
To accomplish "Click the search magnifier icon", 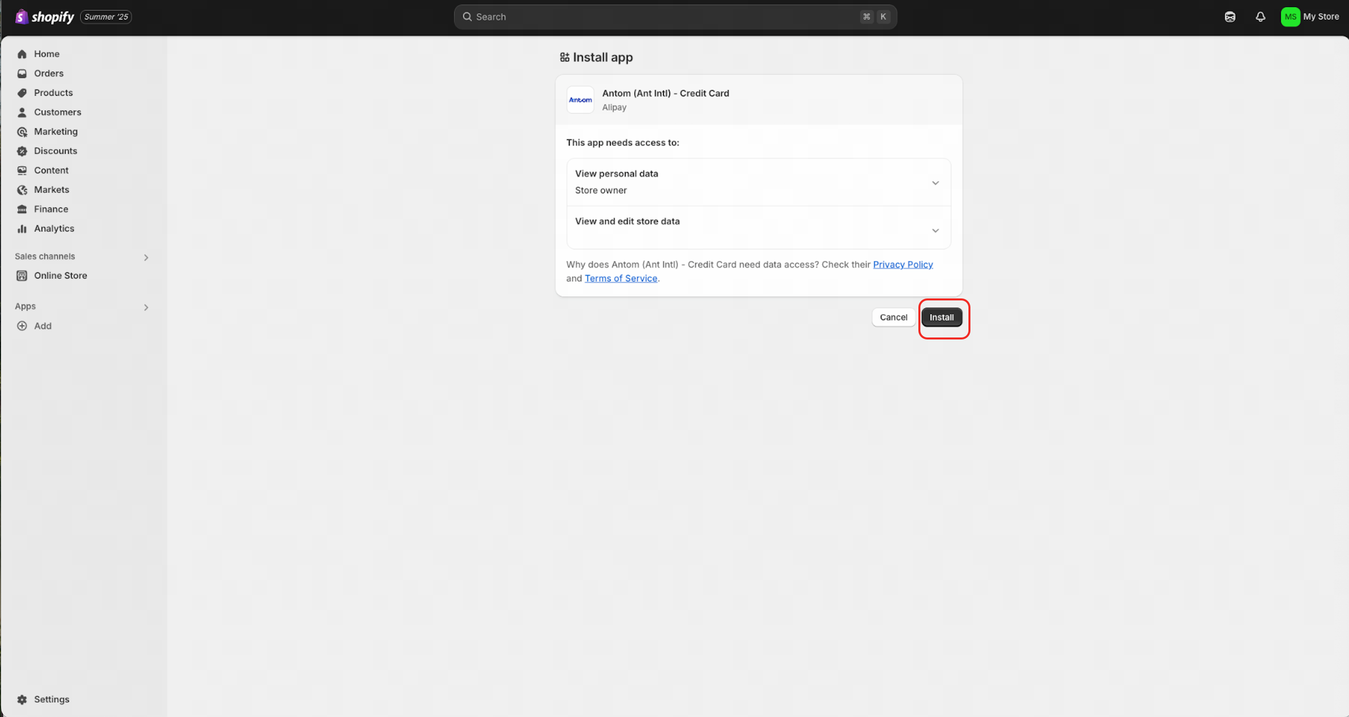I will point(467,17).
